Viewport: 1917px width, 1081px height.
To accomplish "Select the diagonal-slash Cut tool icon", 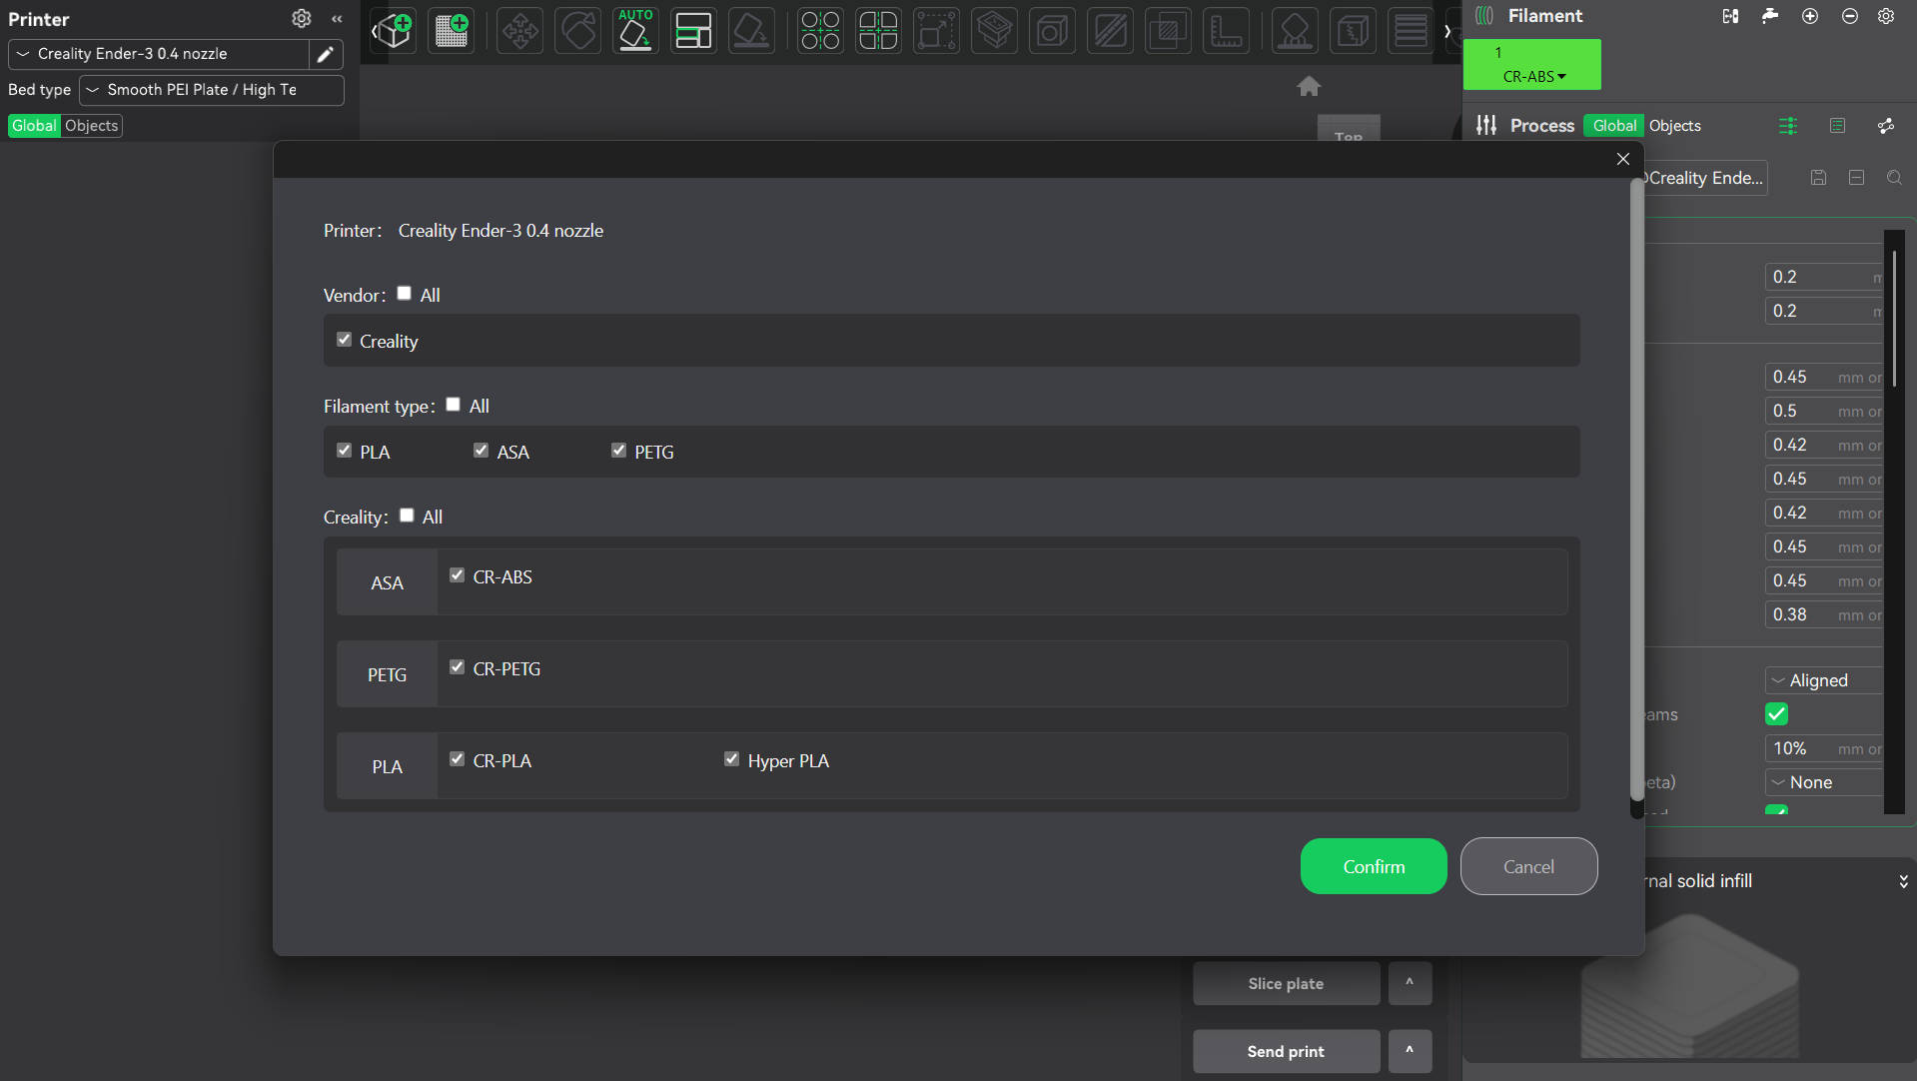I will (x=1110, y=31).
